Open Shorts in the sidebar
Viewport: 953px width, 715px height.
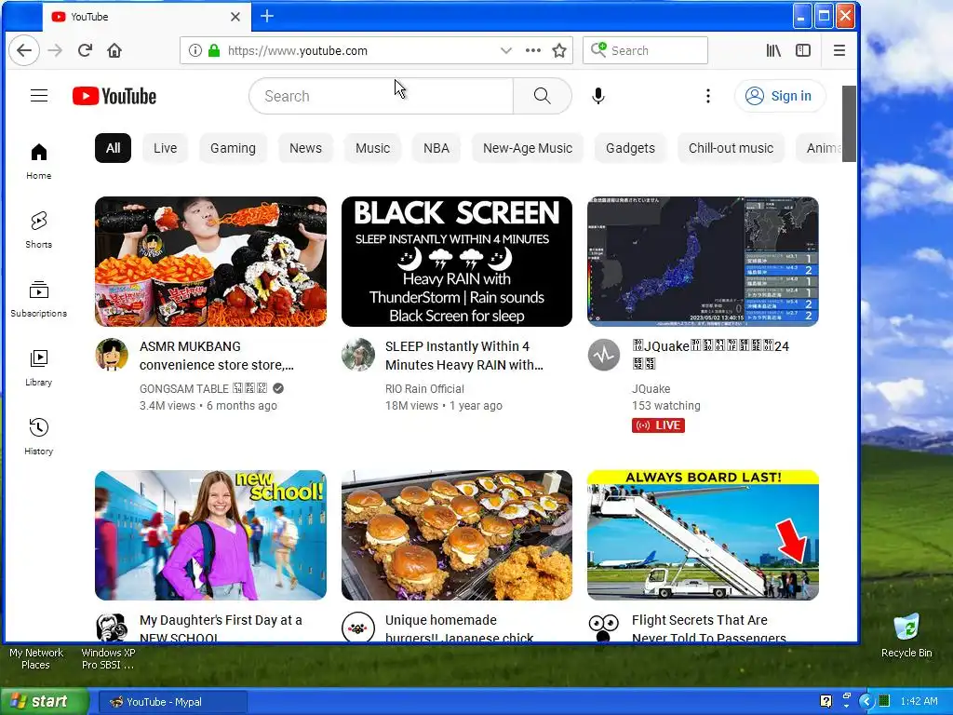39,230
